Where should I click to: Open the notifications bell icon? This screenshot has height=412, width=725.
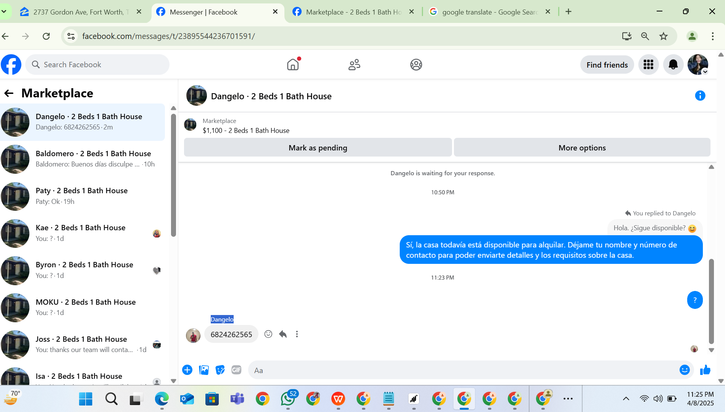click(x=673, y=65)
